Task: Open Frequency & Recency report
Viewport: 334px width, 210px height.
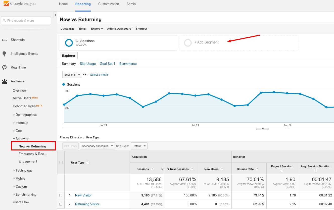Action: pos(33,154)
